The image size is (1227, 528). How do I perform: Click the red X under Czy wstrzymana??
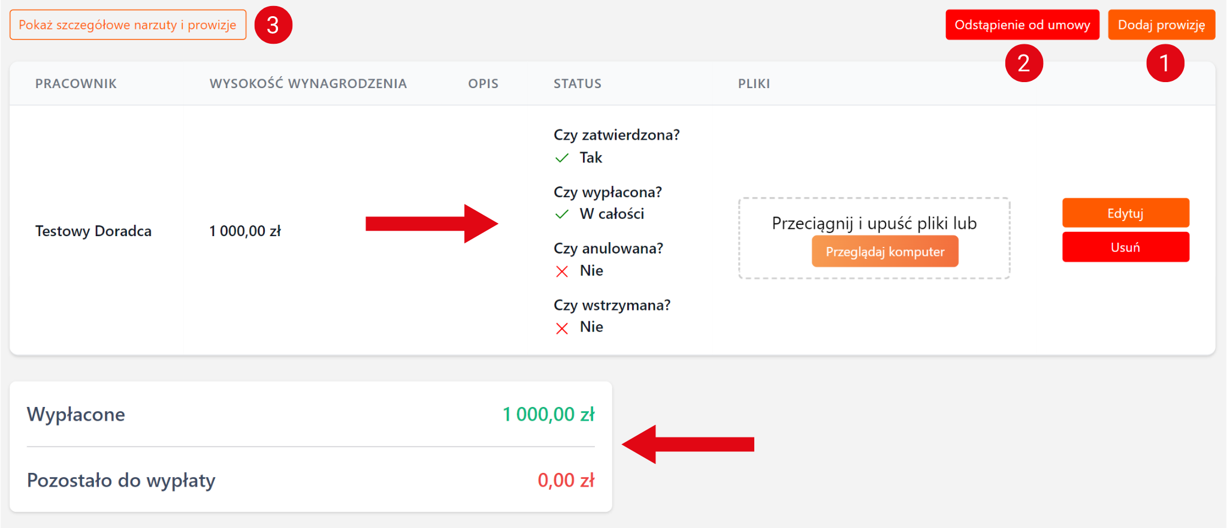click(561, 328)
